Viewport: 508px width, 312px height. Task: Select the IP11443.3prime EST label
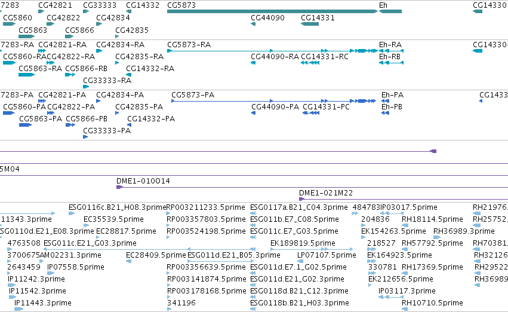point(43,303)
